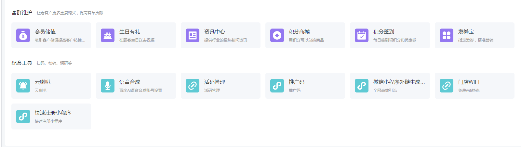Click description 全网高效引流
Viewport: 521px width, 147px height.
[385, 91]
